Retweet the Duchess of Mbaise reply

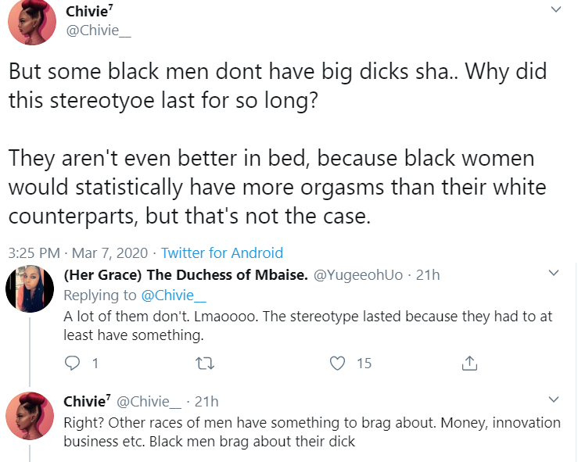point(204,363)
